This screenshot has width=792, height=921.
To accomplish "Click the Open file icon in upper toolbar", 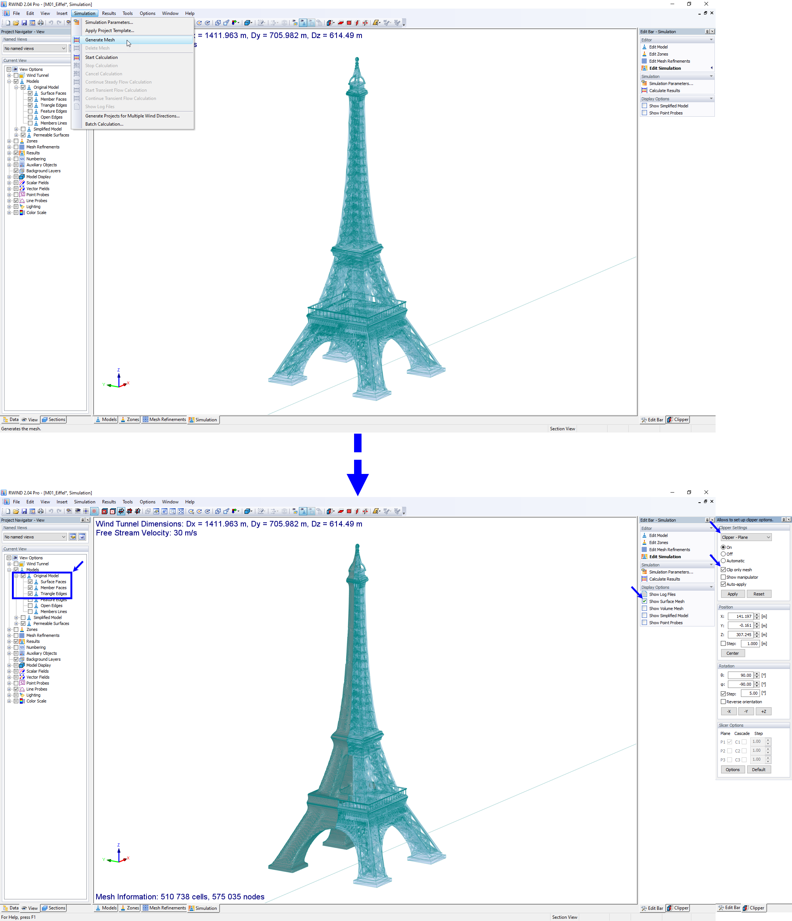I will [16, 23].
